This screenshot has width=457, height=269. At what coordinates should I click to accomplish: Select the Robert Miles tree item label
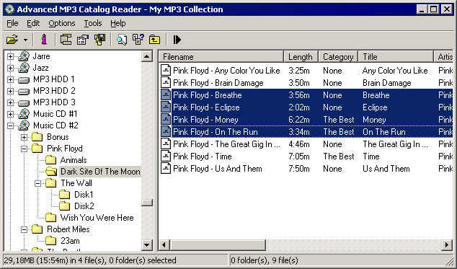tap(68, 229)
